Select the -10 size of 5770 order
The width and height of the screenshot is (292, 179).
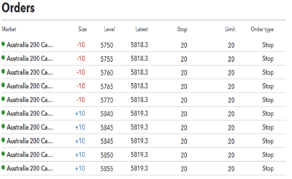[81, 100]
